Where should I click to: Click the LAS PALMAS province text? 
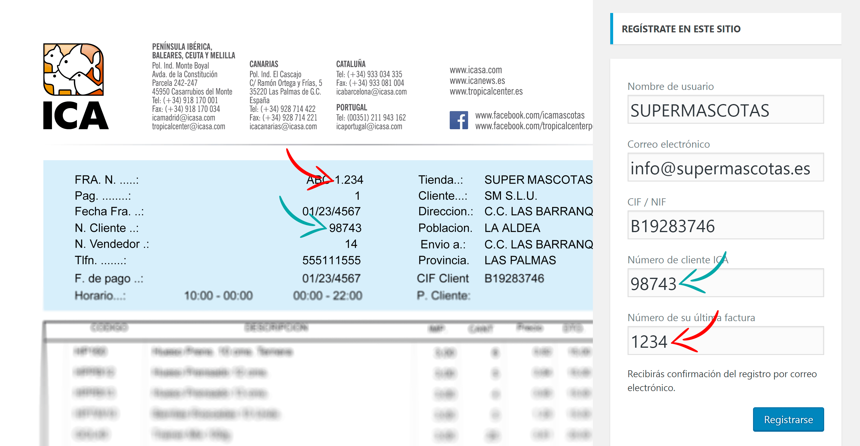520,260
